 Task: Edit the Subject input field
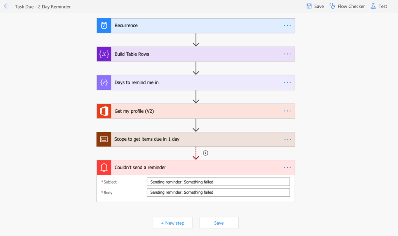(x=218, y=182)
